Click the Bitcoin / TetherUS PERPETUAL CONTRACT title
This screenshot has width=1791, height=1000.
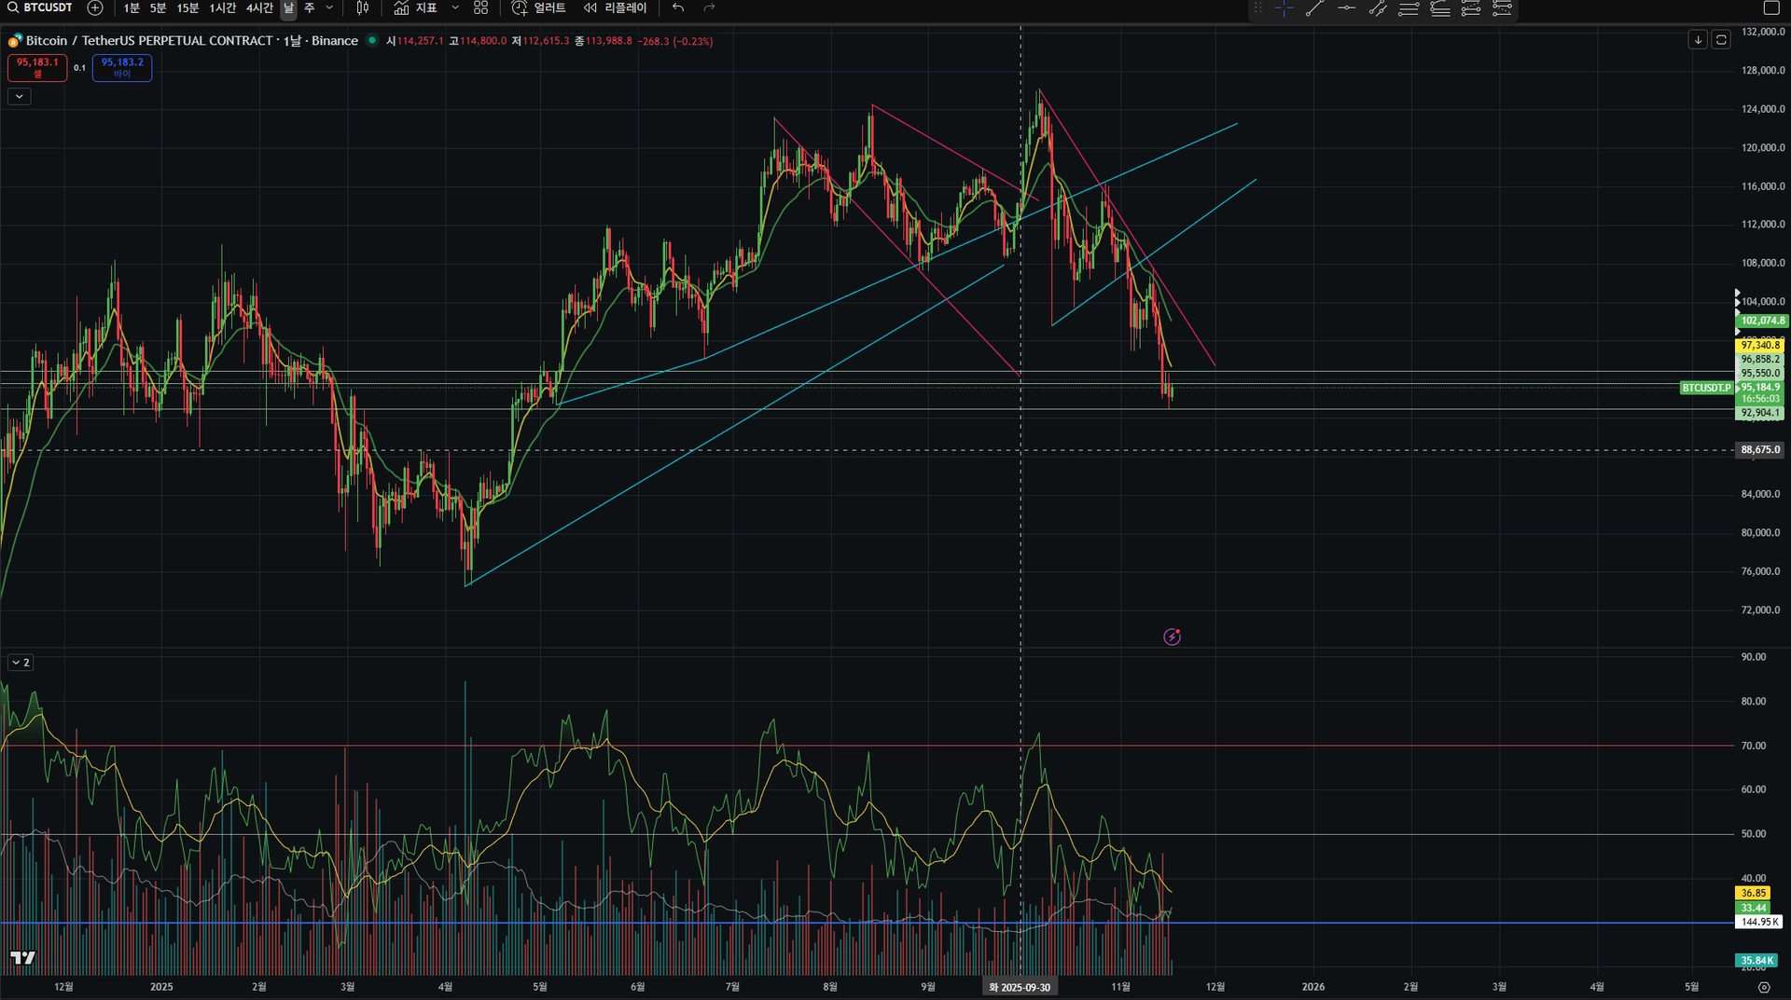coord(149,41)
